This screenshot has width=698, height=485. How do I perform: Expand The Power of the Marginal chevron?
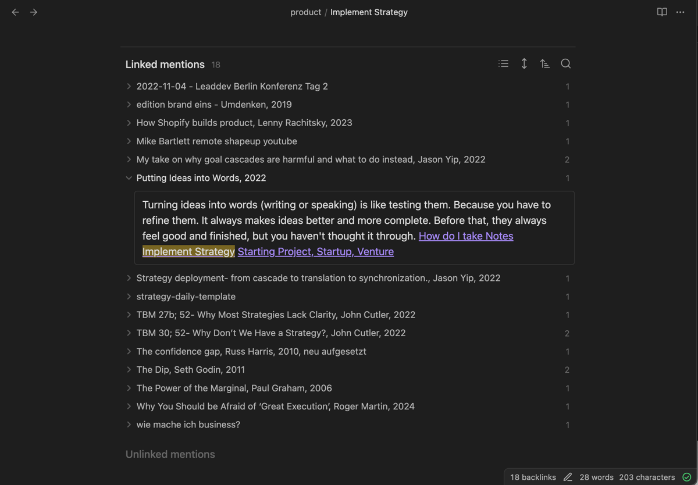click(129, 388)
